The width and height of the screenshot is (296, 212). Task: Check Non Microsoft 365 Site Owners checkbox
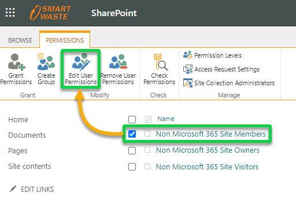point(132,150)
